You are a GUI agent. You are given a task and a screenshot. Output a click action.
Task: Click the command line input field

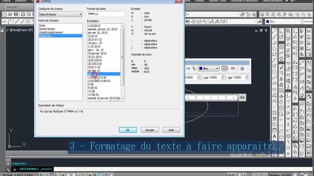tap(183, 169)
